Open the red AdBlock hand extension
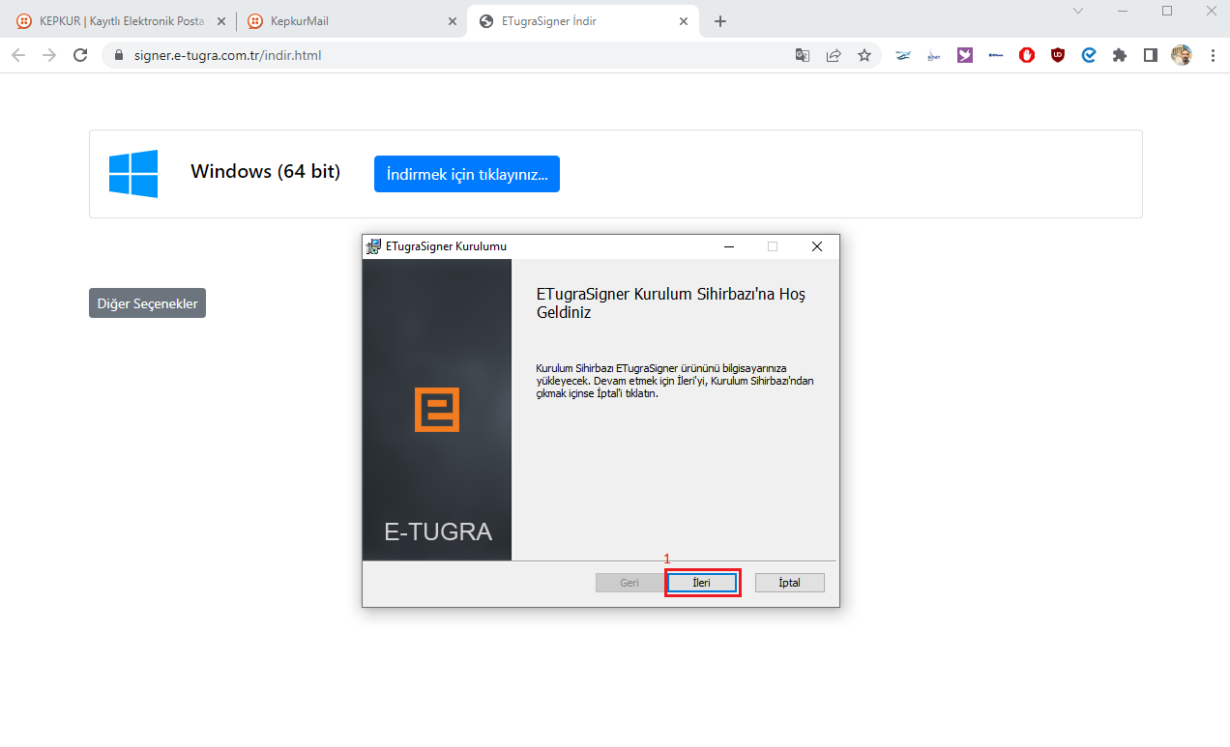 click(1027, 55)
